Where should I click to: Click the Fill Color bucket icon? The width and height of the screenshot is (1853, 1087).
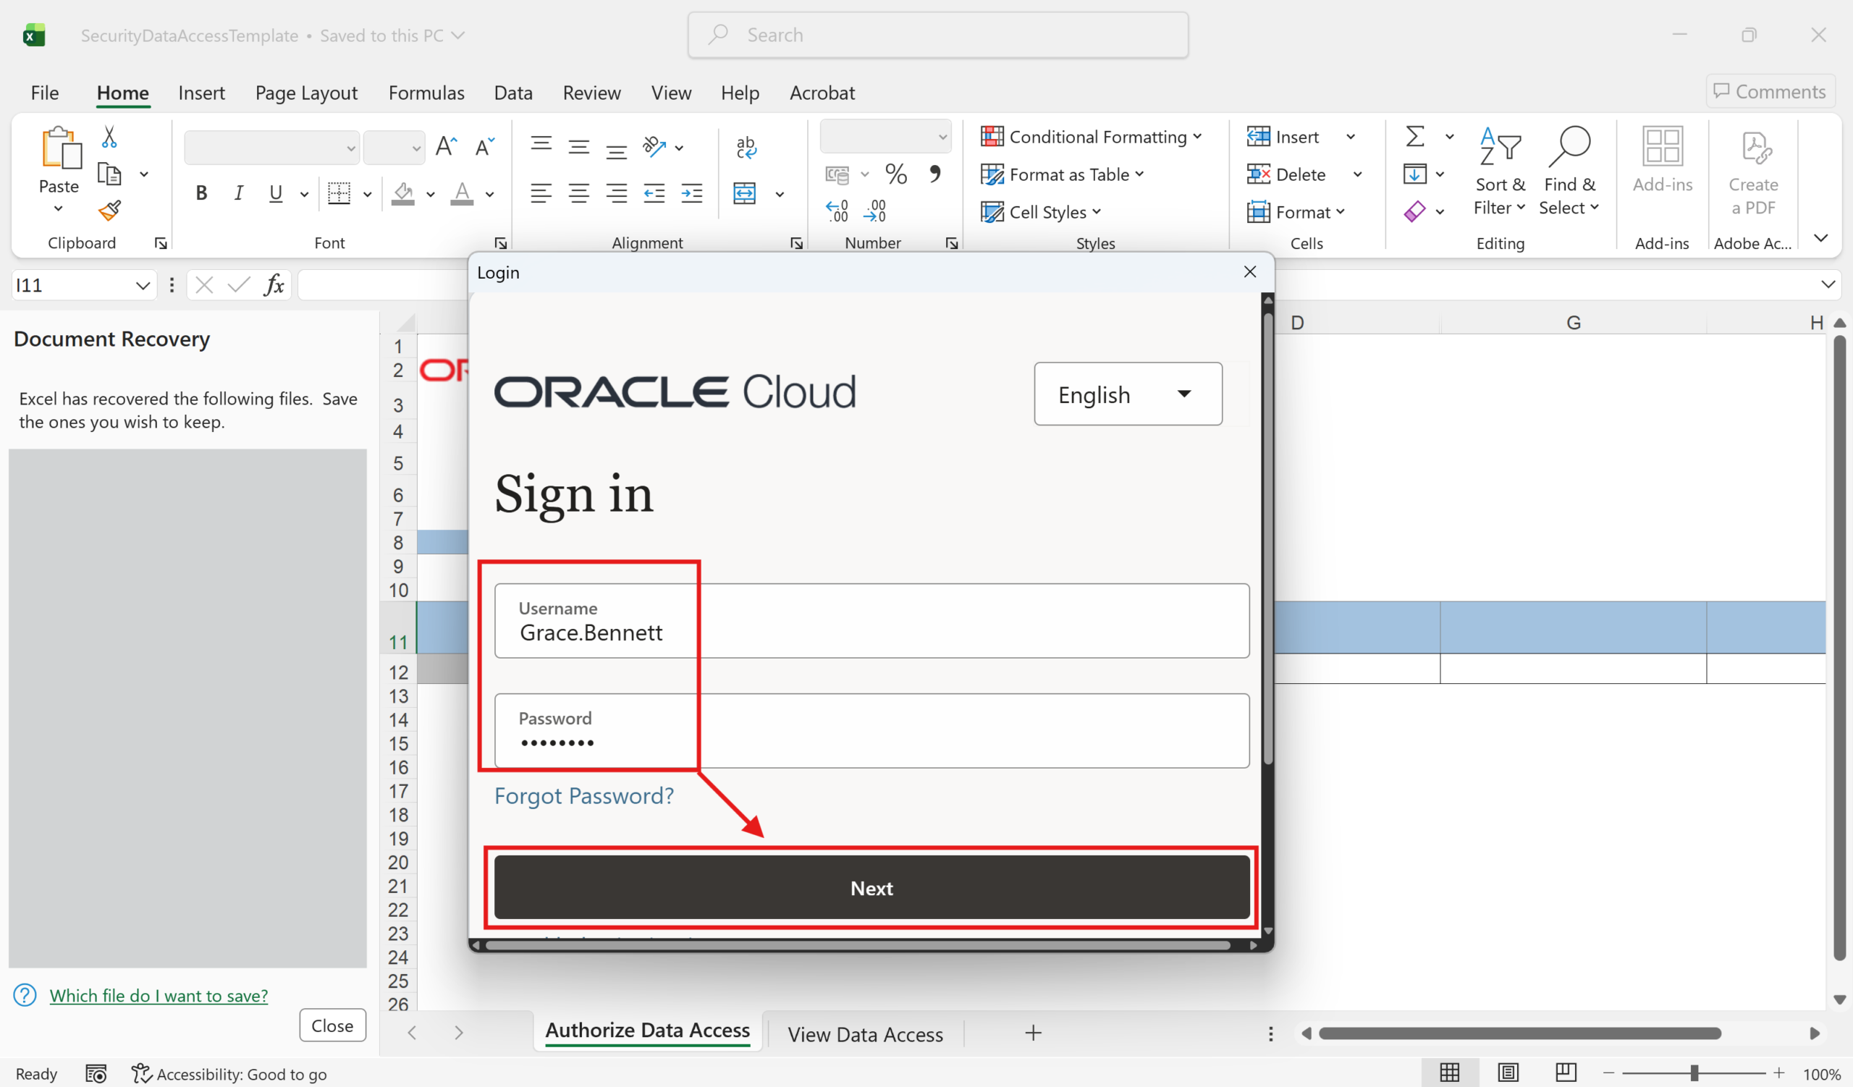tap(403, 193)
